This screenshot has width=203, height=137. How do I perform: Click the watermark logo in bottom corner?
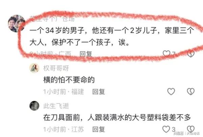(186, 133)
